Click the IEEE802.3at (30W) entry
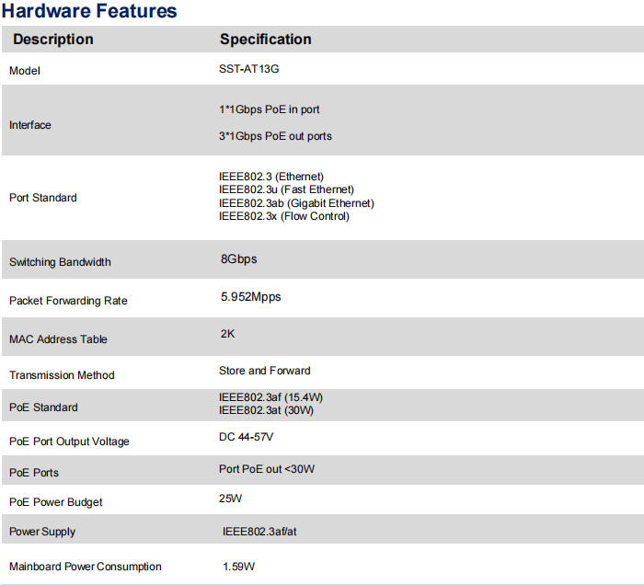 pyautogui.click(x=266, y=410)
